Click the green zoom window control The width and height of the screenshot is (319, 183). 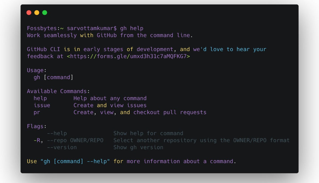click(44, 12)
